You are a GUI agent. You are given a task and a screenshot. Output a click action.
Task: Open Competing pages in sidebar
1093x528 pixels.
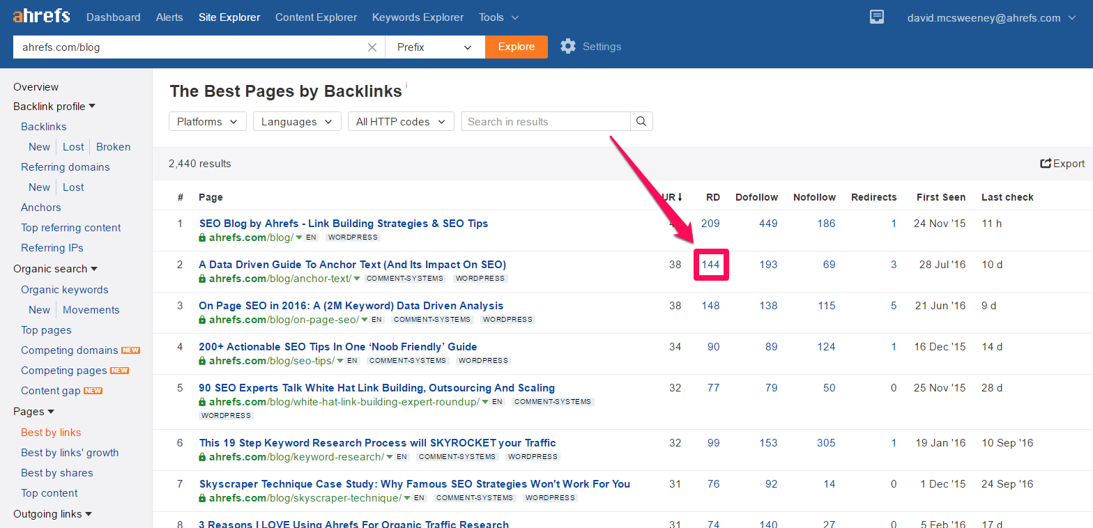coord(64,371)
